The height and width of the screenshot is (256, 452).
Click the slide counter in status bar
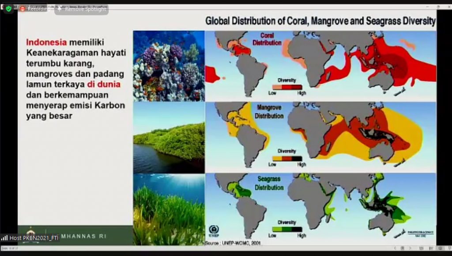tap(10, 248)
